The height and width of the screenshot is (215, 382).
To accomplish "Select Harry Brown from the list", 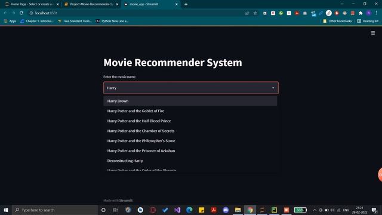I will coord(190,101).
